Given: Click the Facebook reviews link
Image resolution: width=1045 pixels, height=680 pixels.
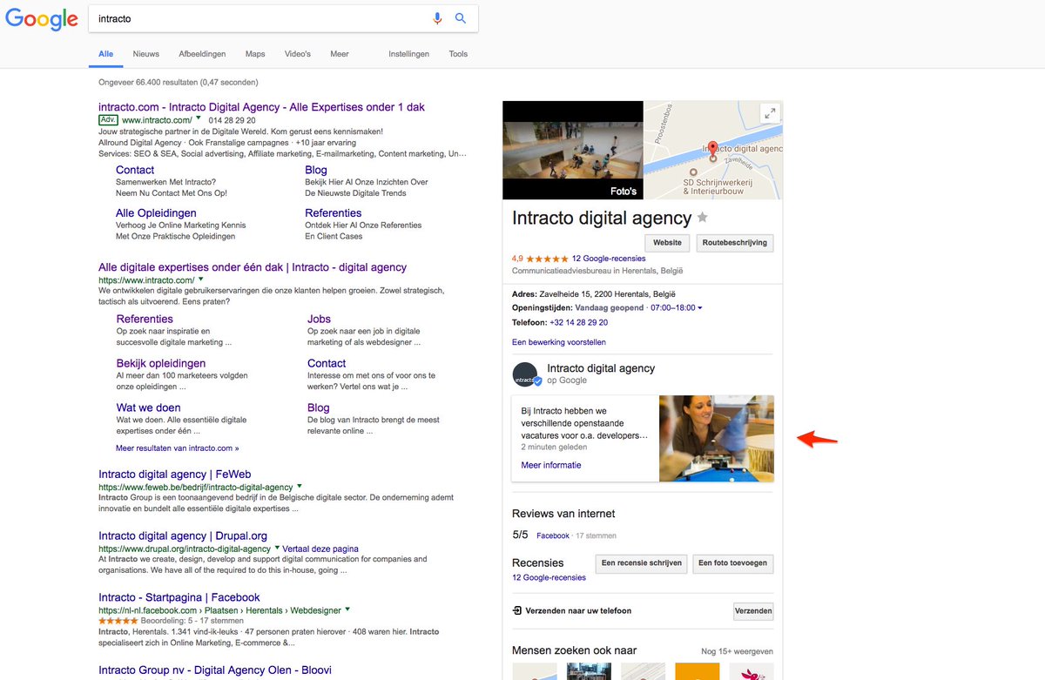Looking at the screenshot, I should coord(553,535).
